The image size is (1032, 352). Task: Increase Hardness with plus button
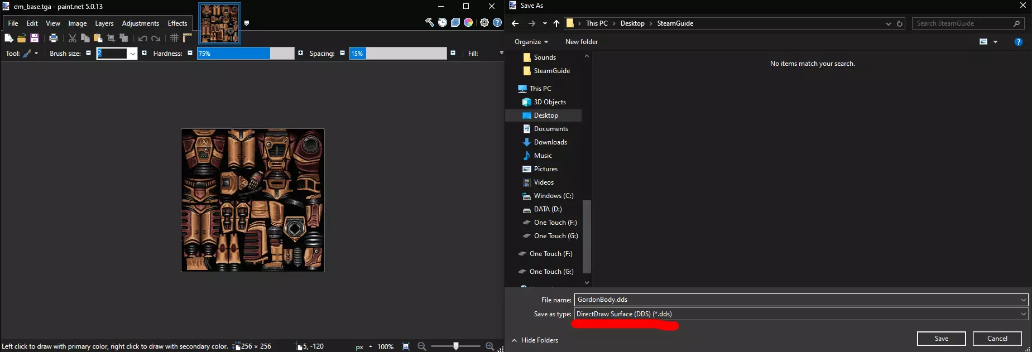[x=300, y=53]
